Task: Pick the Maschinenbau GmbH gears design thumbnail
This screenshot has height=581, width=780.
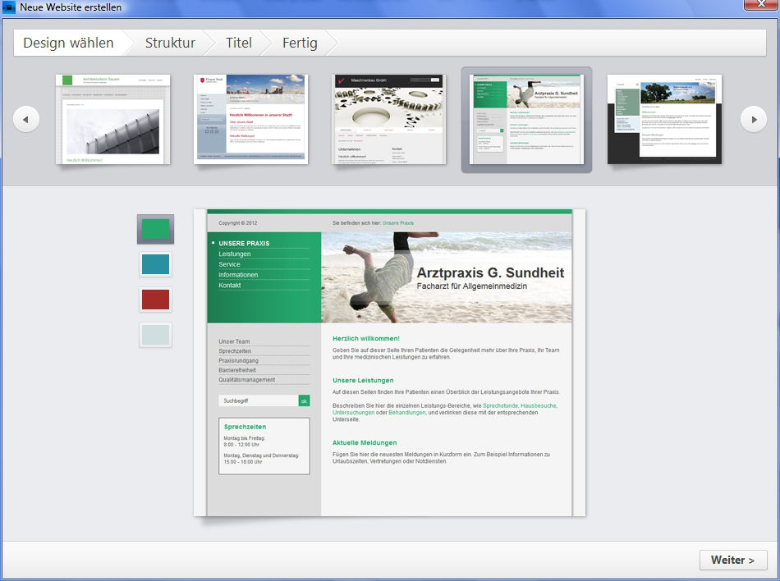Action: click(388, 119)
